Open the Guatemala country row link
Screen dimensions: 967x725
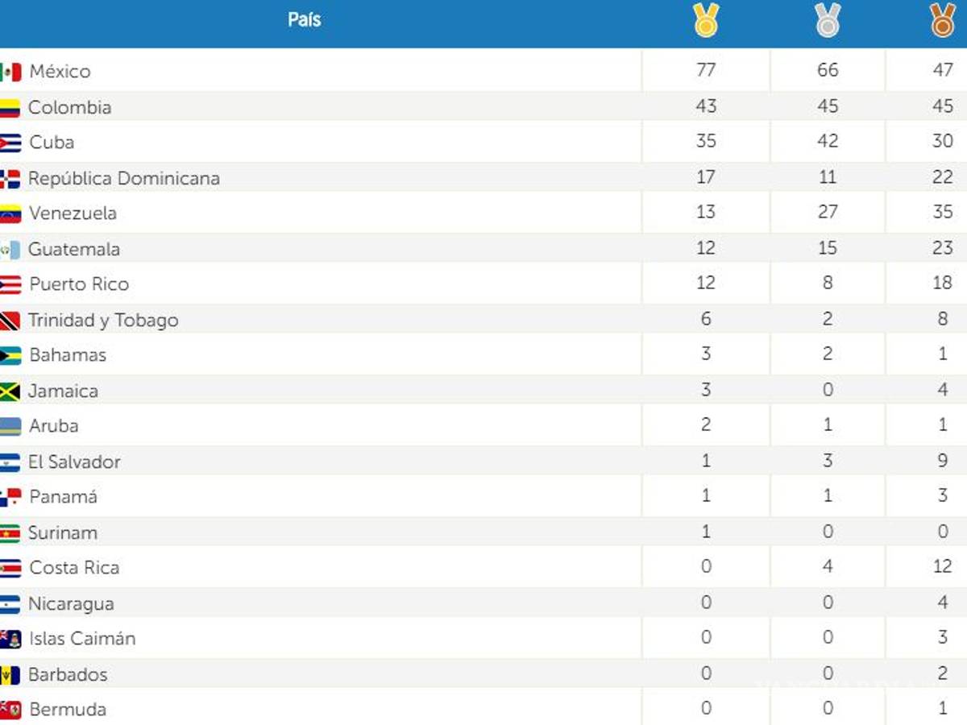pos(75,248)
